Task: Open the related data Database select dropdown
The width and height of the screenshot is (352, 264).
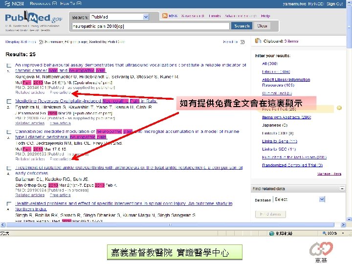Action: (x=322, y=199)
